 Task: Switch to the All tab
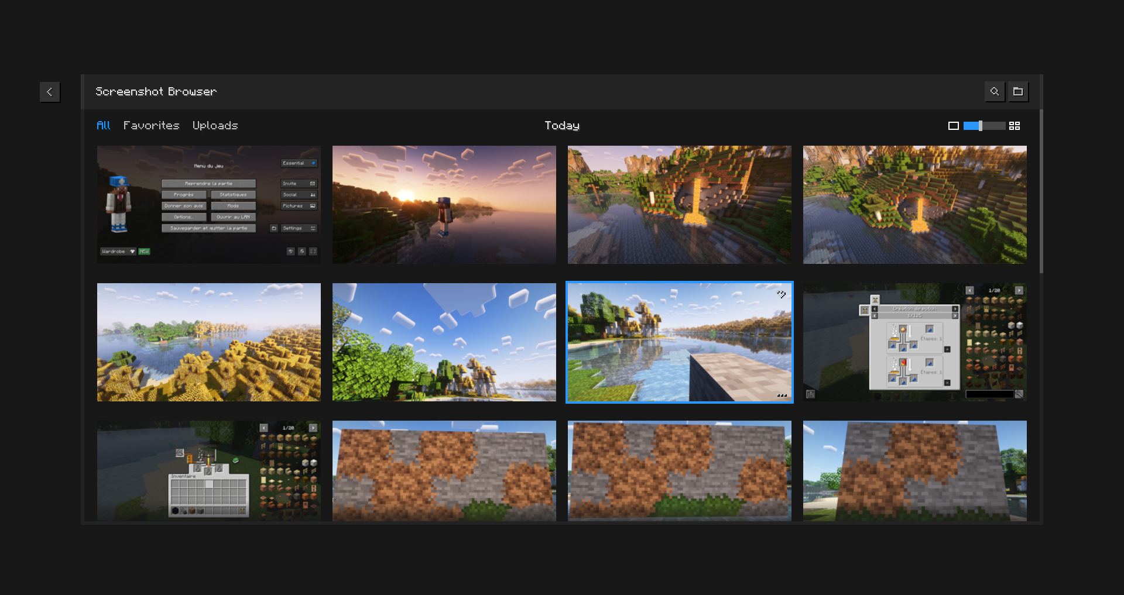pyautogui.click(x=103, y=125)
